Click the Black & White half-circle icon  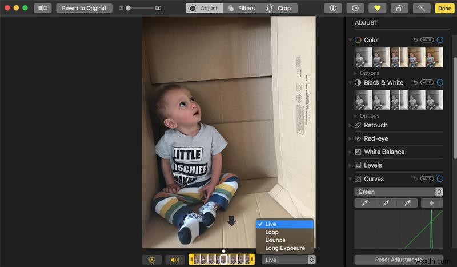coord(358,82)
